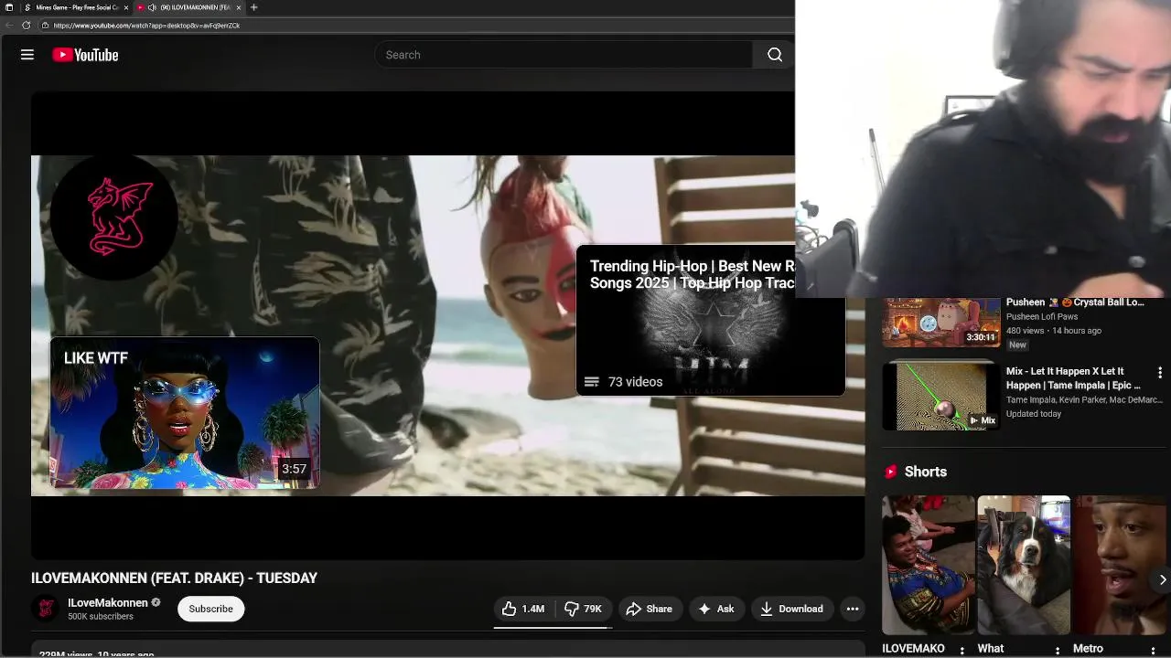
Task: Switch to Mines Game browser tab
Action: click(x=77, y=7)
